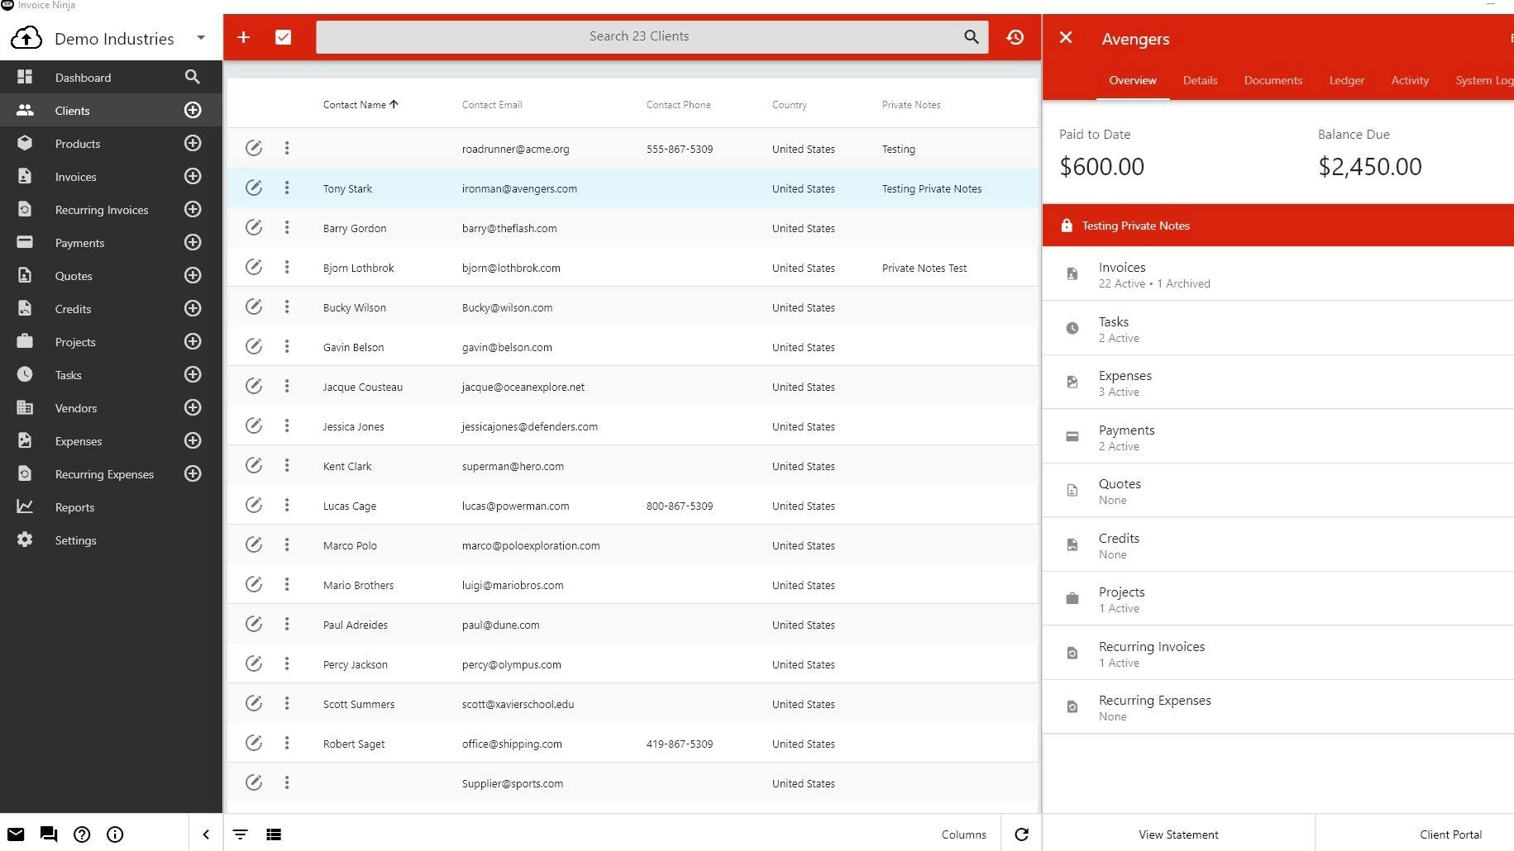Open email contact icon in bottom bar
Screen dimensions: 1514x851
point(16,834)
